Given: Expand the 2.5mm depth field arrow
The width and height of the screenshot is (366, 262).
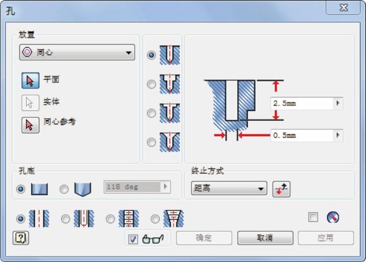Looking at the screenshot, I should coord(338,103).
